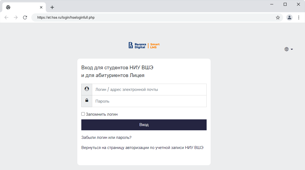Close the current browser tab
The width and height of the screenshot is (305, 170).
pos(41,7)
